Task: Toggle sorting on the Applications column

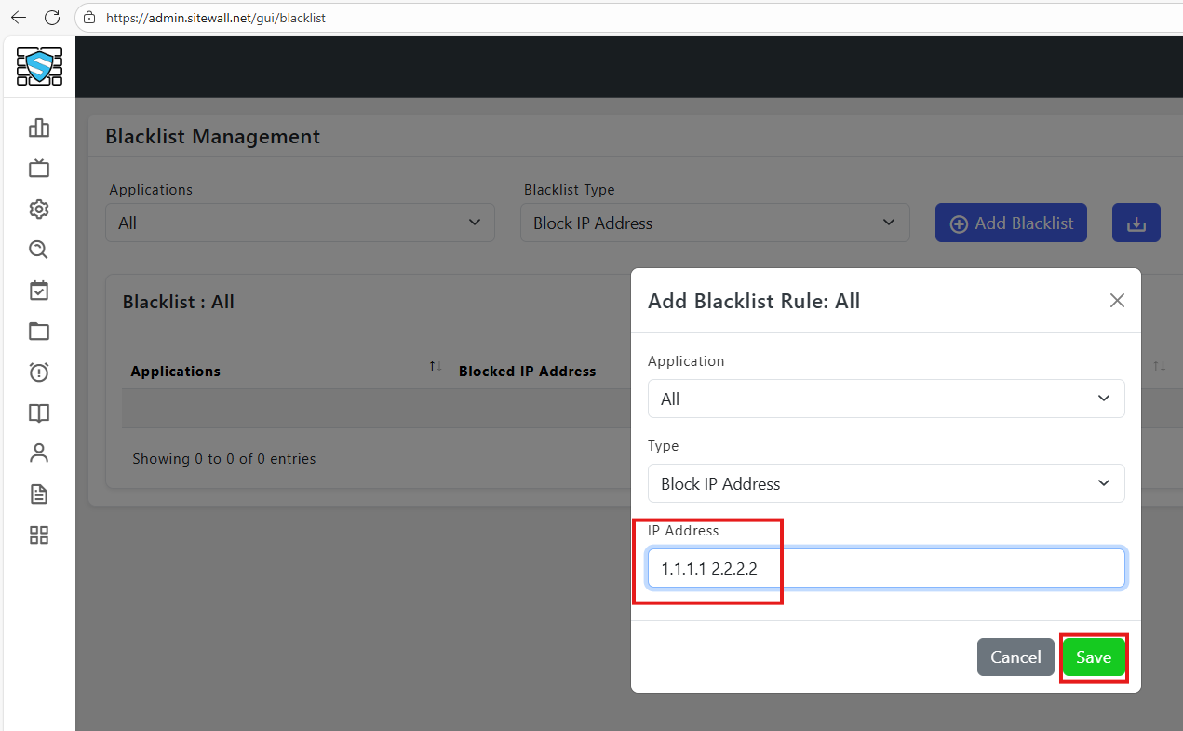Action: (434, 366)
